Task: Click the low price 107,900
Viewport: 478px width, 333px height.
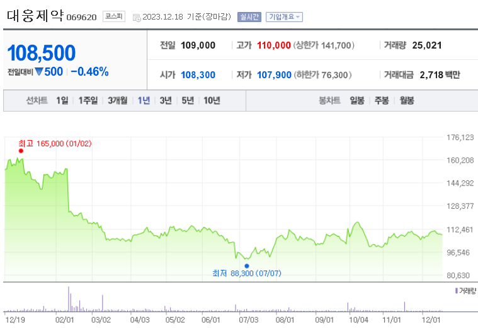Action: coord(274,75)
